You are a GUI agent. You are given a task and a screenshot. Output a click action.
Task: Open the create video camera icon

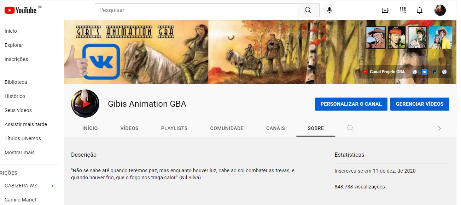[x=386, y=10]
